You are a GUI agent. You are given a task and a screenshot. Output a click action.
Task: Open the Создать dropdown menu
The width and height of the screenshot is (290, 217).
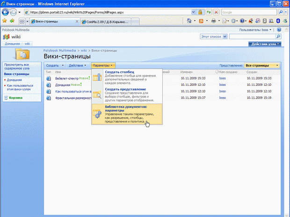[x=55, y=66]
